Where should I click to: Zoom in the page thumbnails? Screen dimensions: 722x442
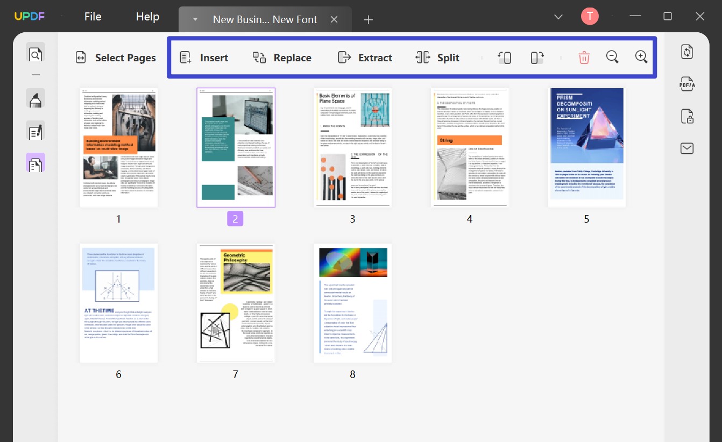pos(641,57)
